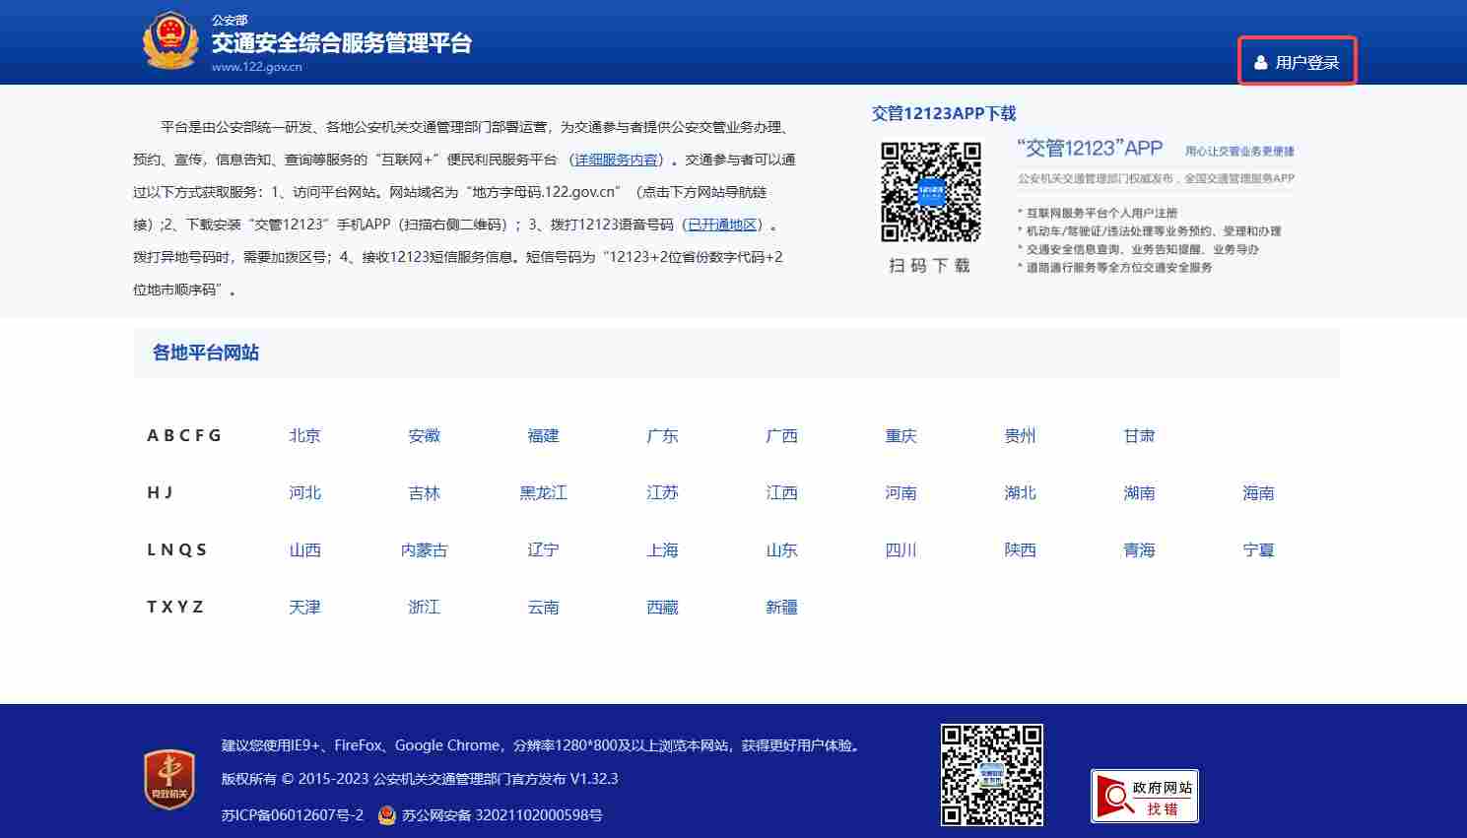Image resolution: width=1467 pixels, height=838 pixels.
Task: Open the 详细服务内容 link
Action: coord(617,159)
